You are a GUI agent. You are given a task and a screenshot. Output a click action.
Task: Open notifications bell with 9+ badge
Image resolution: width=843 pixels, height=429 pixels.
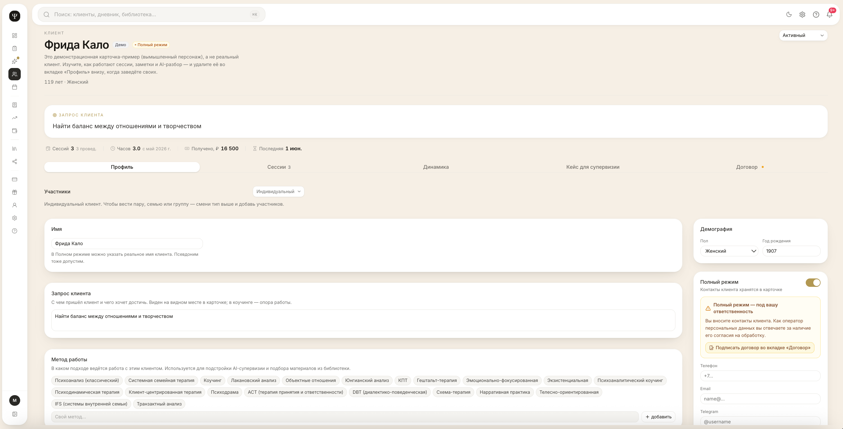829,14
